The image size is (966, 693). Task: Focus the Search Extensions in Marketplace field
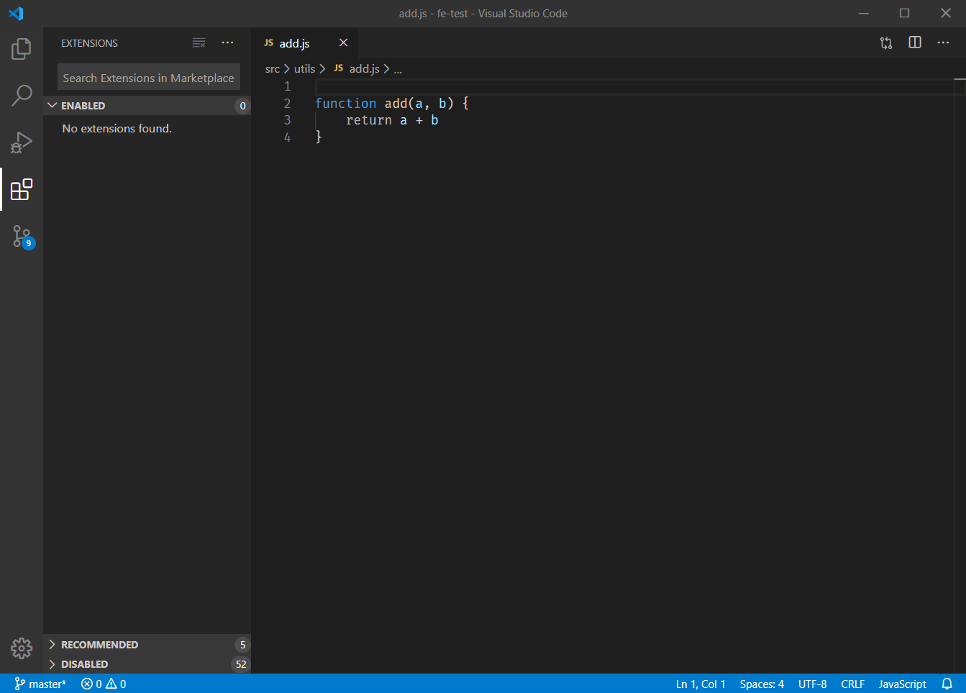click(148, 78)
